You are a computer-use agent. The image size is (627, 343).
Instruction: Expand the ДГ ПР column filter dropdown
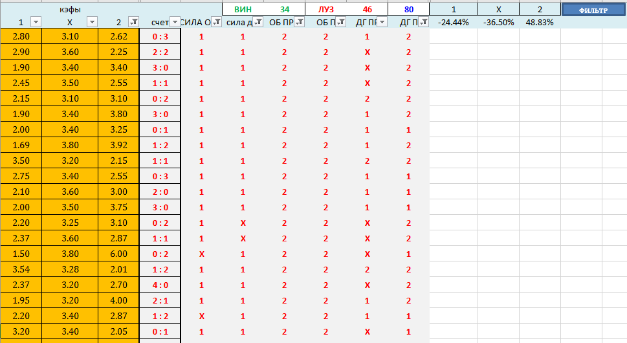pos(382,22)
